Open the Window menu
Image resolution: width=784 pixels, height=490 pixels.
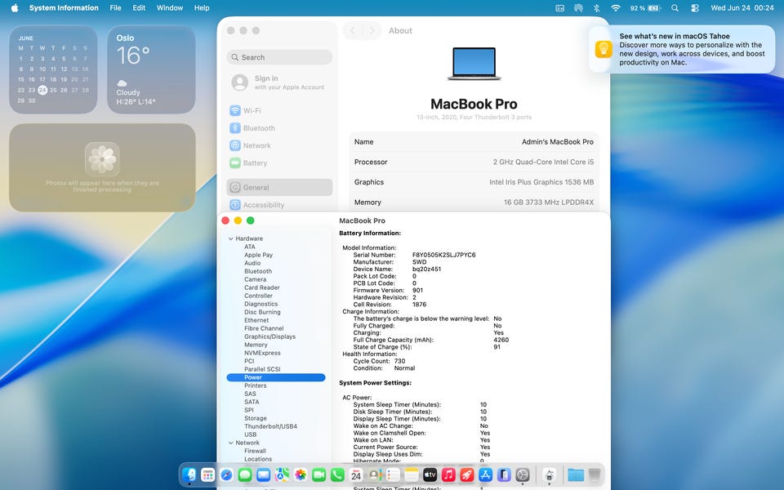[170, 8]
